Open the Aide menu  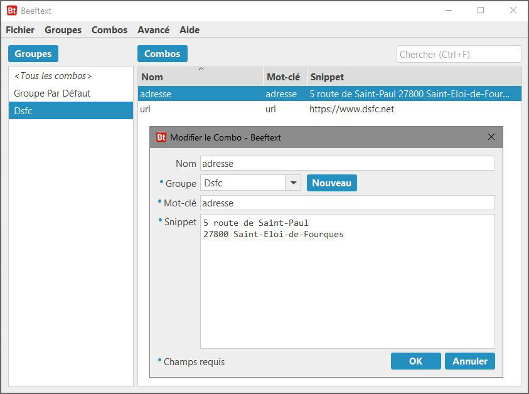click(190, 30)
